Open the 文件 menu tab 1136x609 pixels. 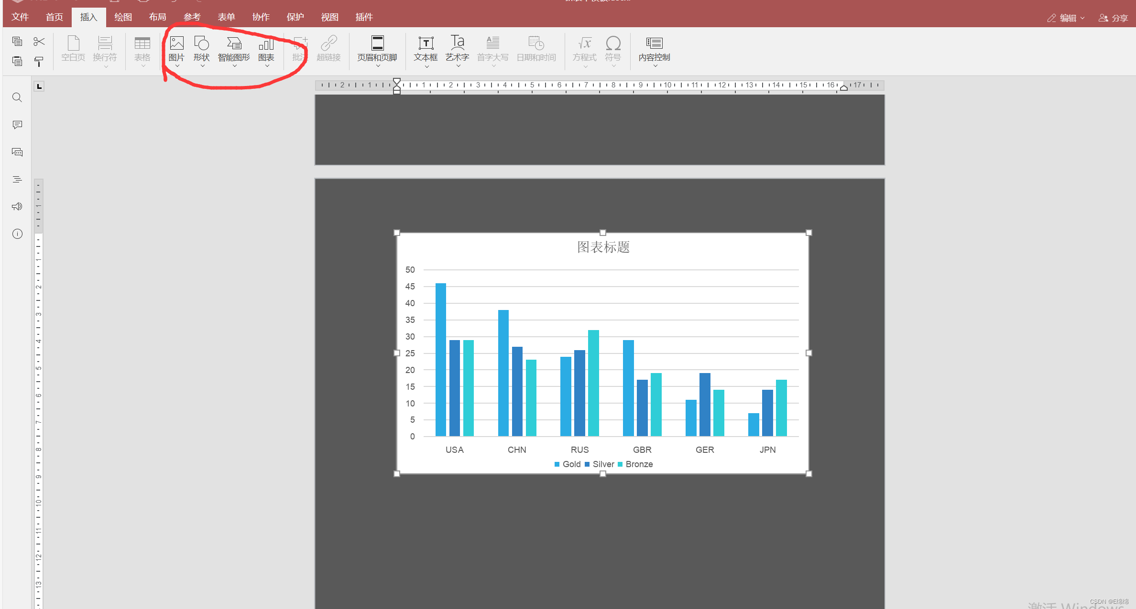tap(20, 17)
